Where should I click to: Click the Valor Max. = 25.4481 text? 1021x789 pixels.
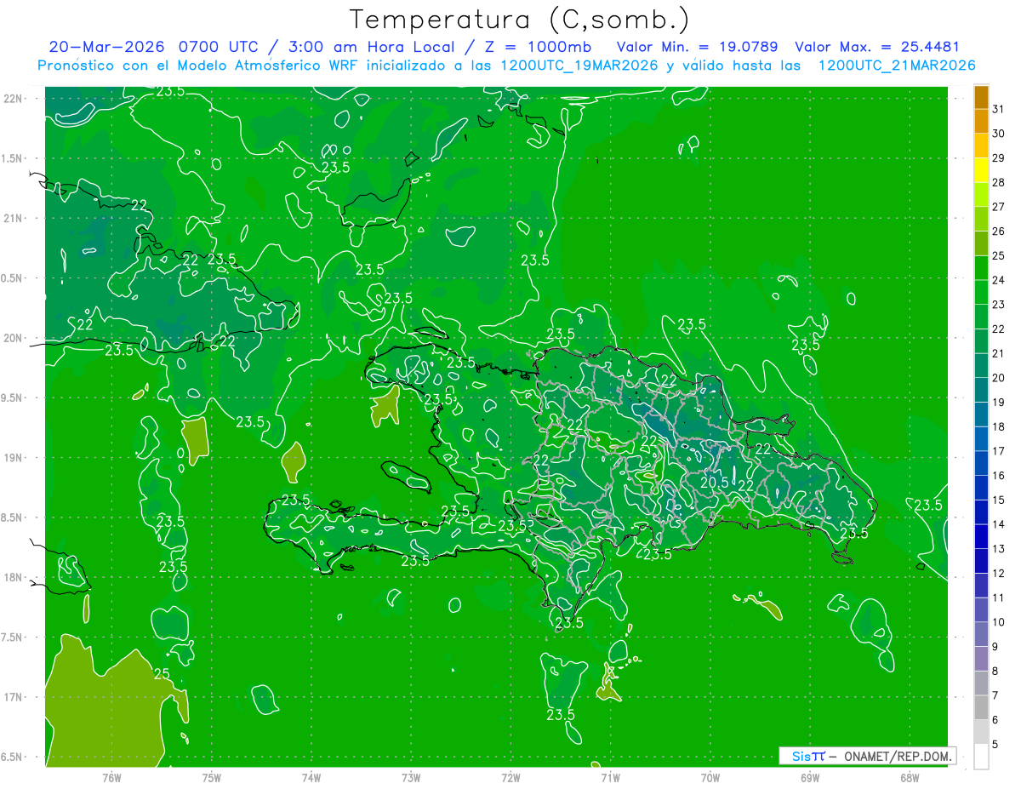(877, 47)
